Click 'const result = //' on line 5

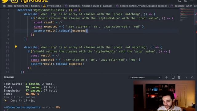click(48, 23)
